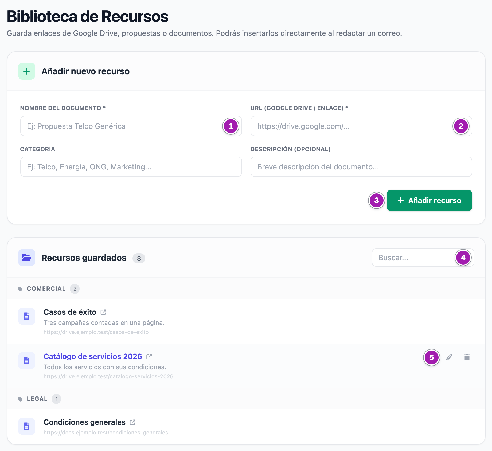Click the count badge next to Recursos guardados
Viewport: 492px width, 451px height.
(x=139, y=258)
